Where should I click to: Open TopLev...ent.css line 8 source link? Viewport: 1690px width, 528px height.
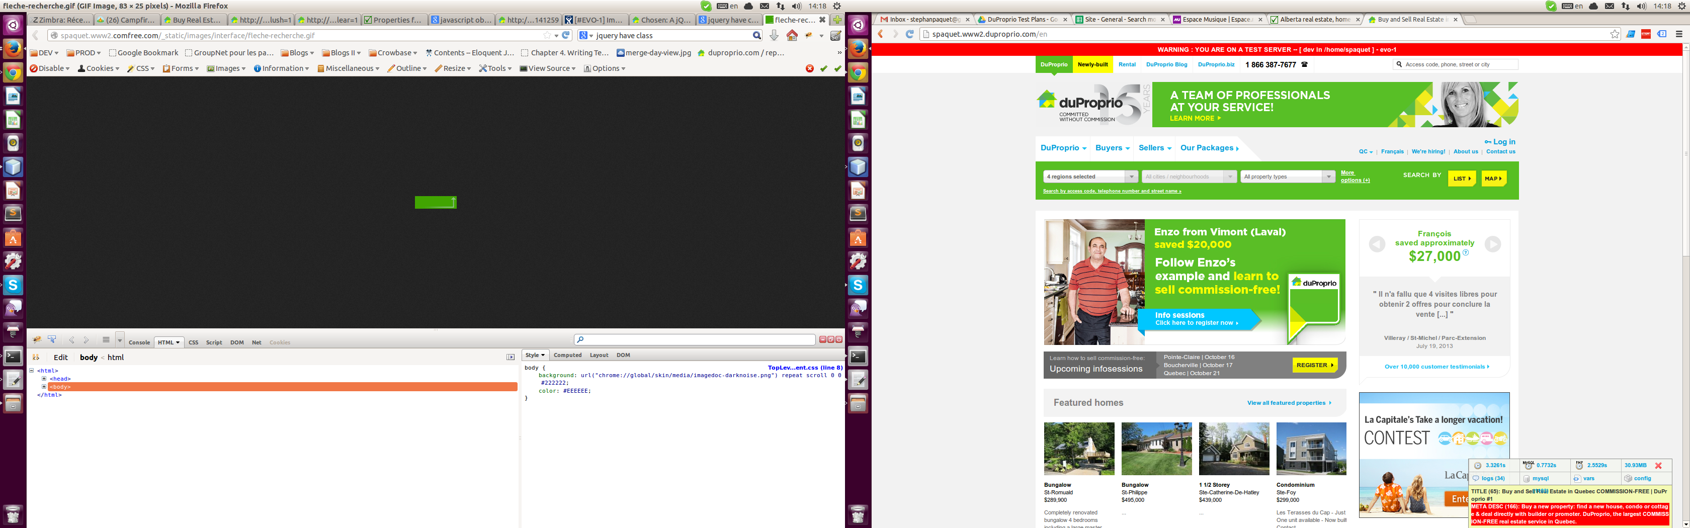click(805, 368)
